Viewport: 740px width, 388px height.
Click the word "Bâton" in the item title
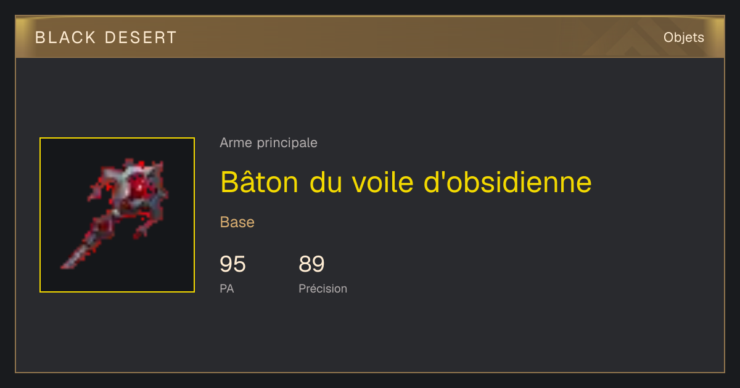click(260, 182)
